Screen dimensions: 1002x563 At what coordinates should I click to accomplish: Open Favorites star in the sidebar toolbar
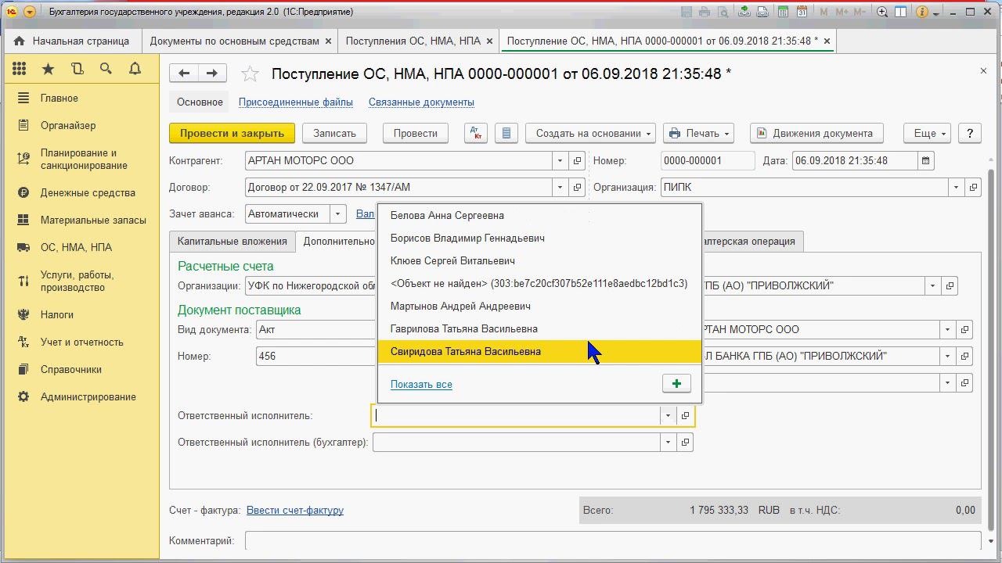[48, 69]
